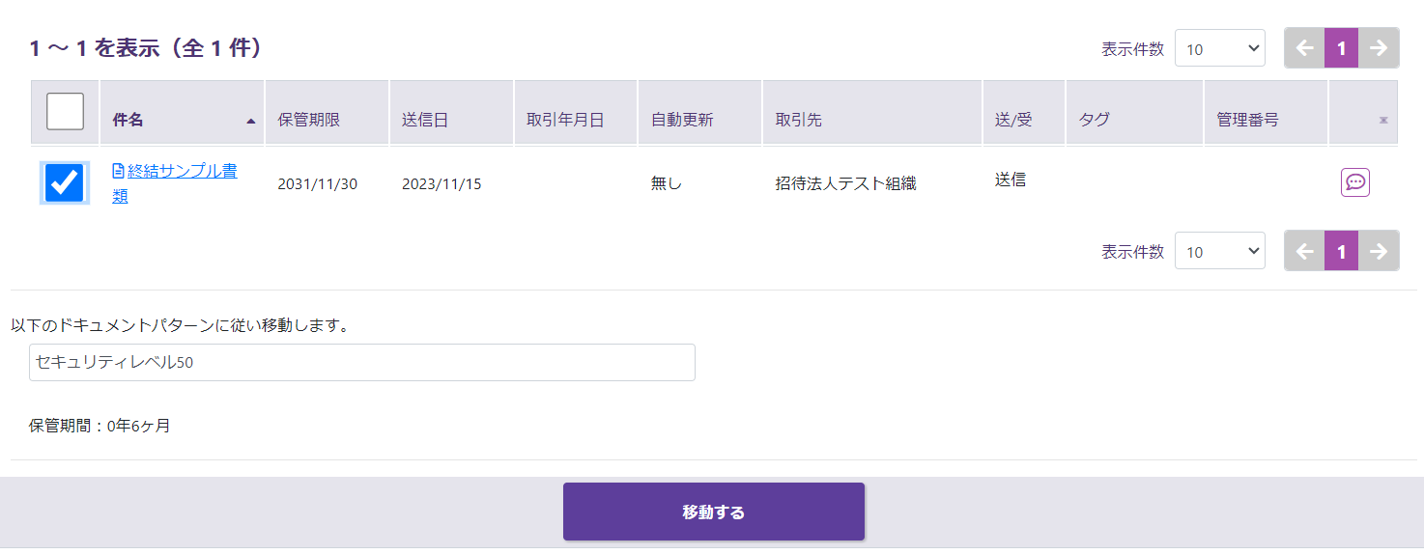Click the bottom pagination next-page arrow

[x=1379, y=251]
